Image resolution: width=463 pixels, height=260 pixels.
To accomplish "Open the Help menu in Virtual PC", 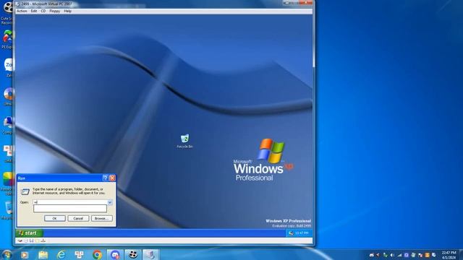I will pyautogui.click(x=67, y=11).
